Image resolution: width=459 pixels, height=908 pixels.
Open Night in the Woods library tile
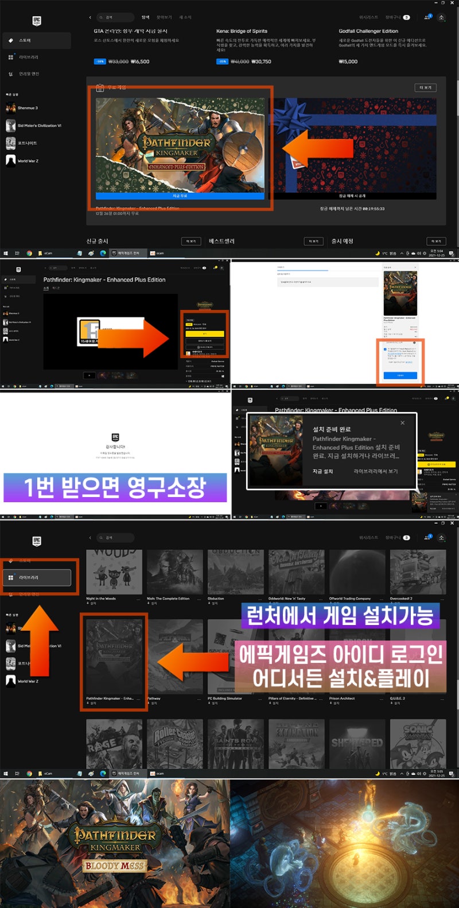pyautogui.click(x=114, y=573)
